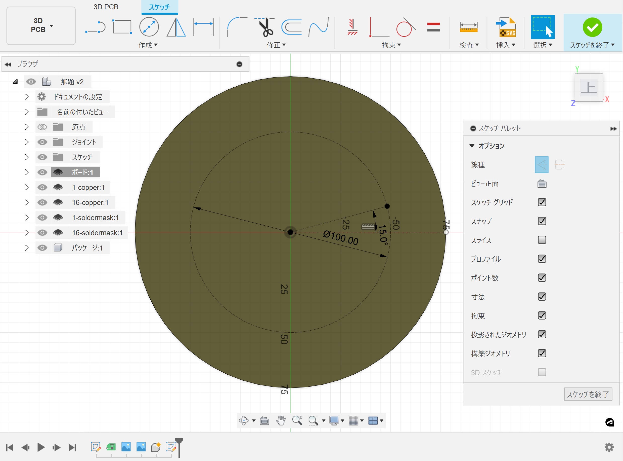
Task: Select the Circle sketch tool
Action: coord(149,26)
